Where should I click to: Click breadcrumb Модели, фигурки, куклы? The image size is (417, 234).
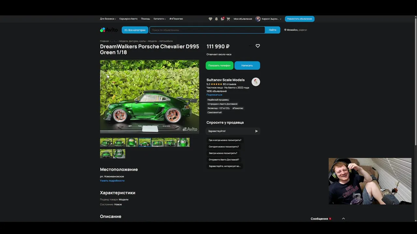(132, 41)
